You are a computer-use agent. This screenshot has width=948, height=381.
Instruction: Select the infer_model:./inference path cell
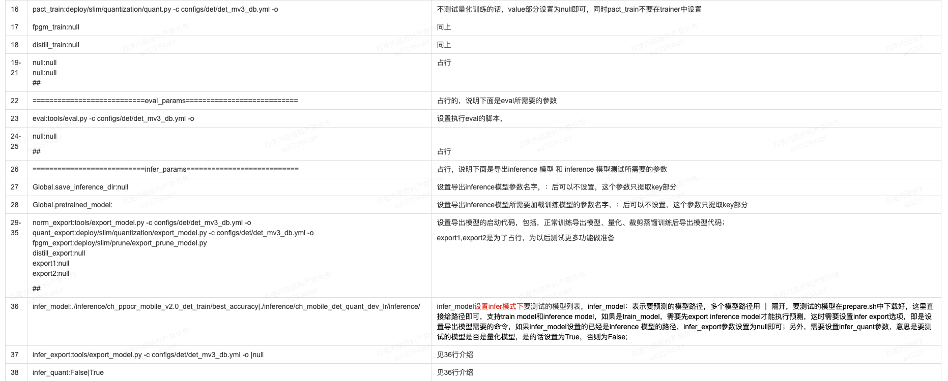[x=229, y=322]
